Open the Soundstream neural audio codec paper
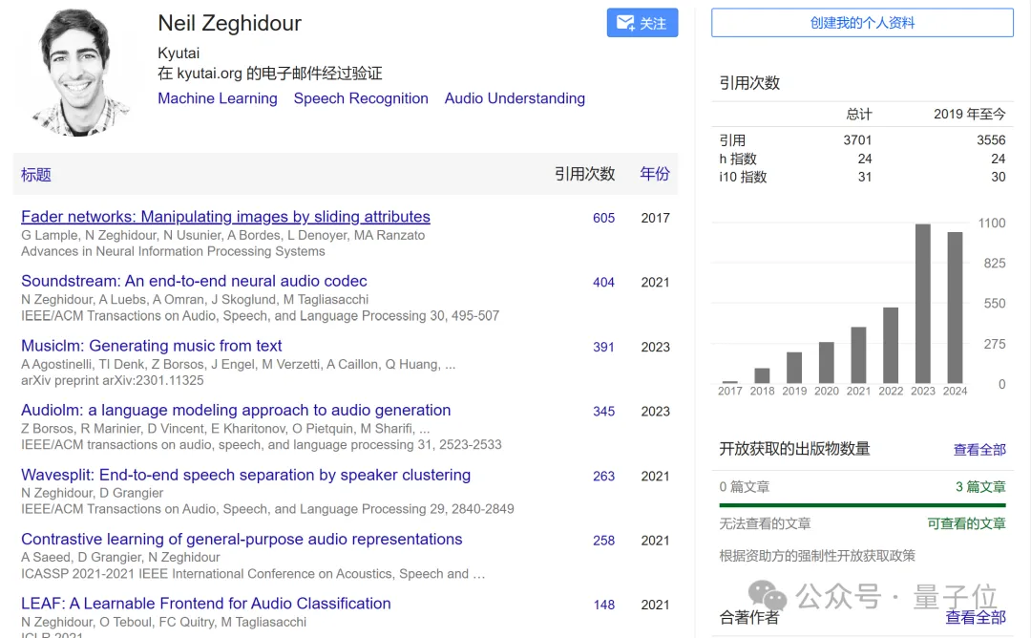The height and width of the screenshot is (638, 1031). coord(194,281)
